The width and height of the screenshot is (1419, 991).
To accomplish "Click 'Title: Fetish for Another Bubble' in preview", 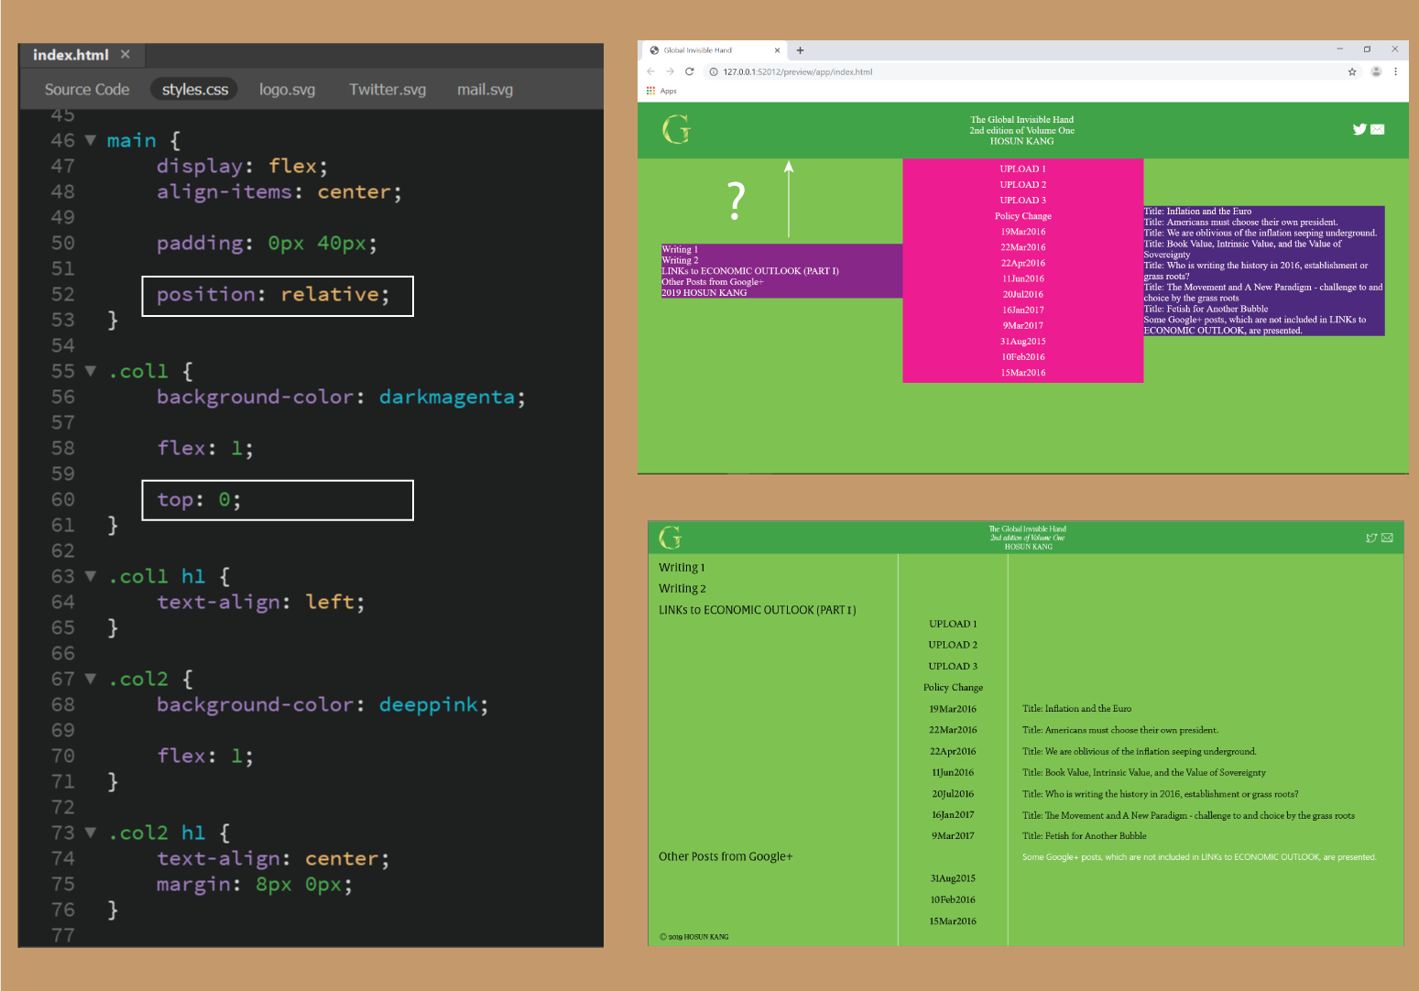I will coord(1206,309).
